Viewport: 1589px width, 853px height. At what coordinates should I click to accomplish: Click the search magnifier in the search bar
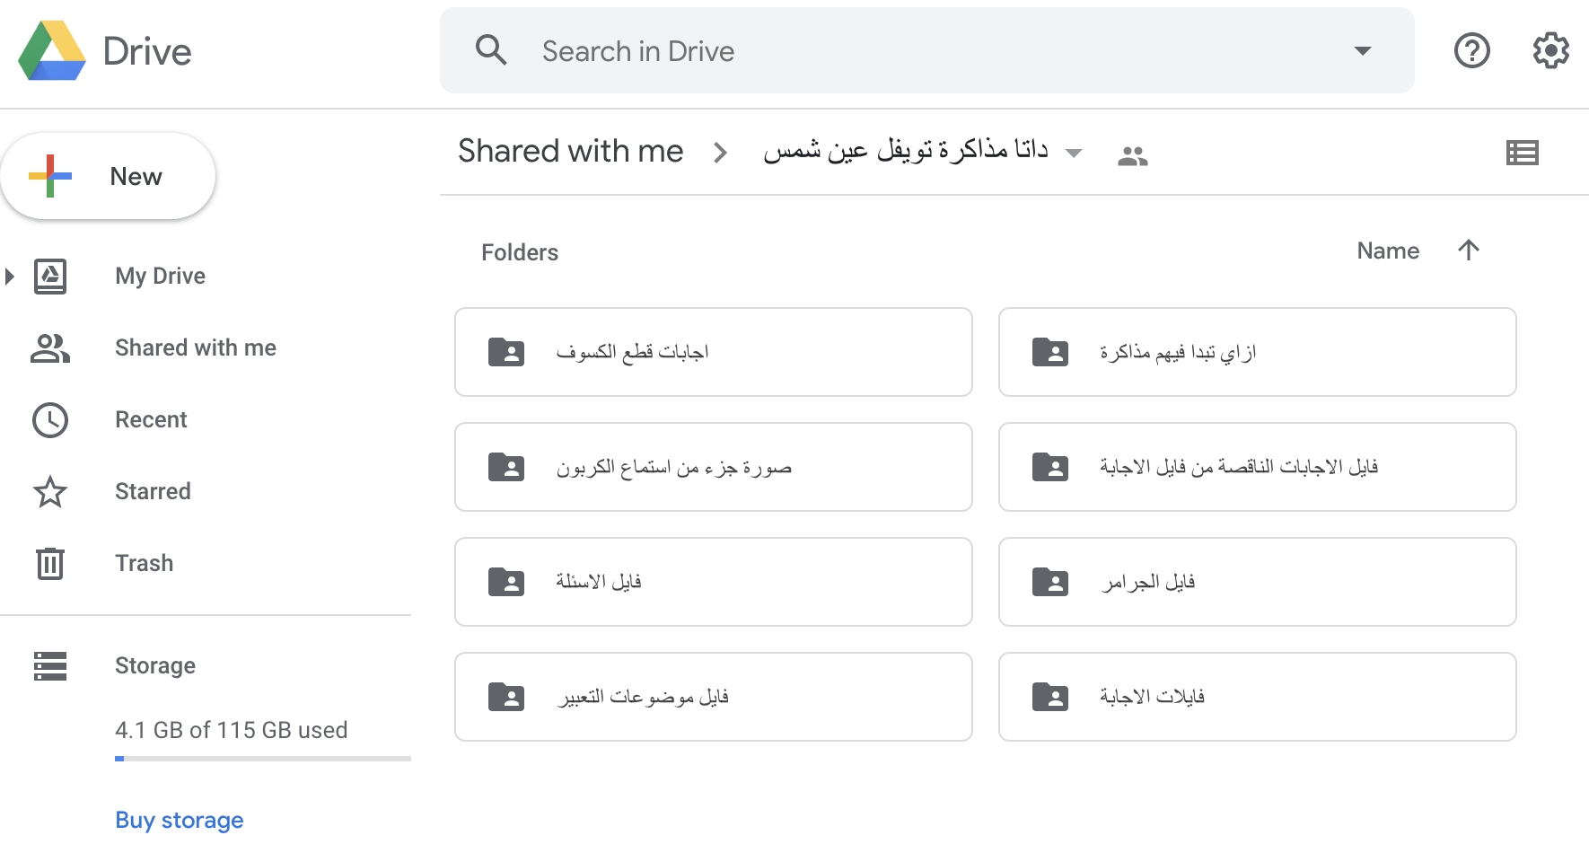click(x=492, y=50)
